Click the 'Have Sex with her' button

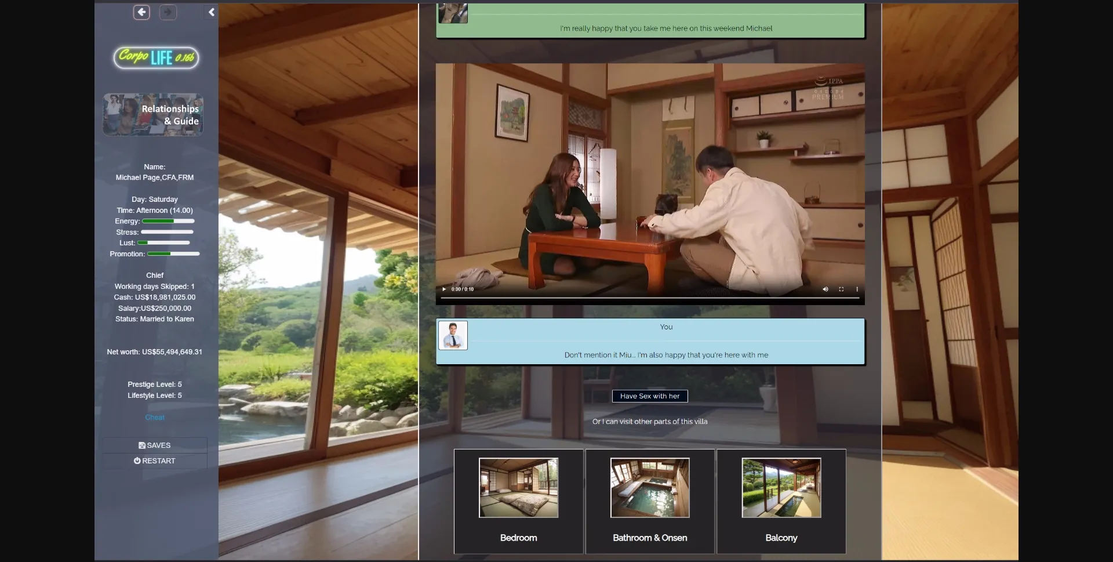pos(650,396)
